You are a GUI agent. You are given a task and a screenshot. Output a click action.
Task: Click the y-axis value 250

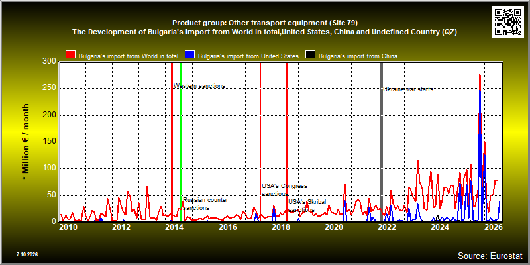[50, 88]
